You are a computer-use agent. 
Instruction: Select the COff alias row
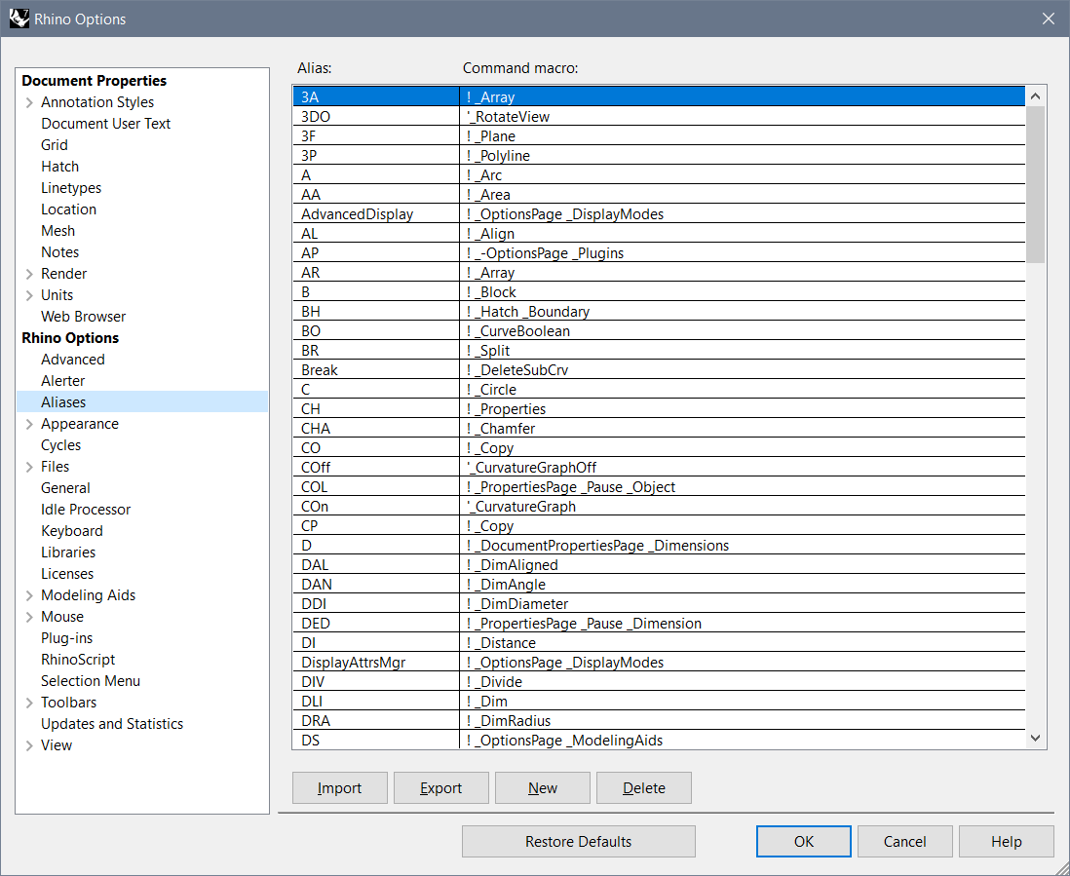[x=376, y=468]
